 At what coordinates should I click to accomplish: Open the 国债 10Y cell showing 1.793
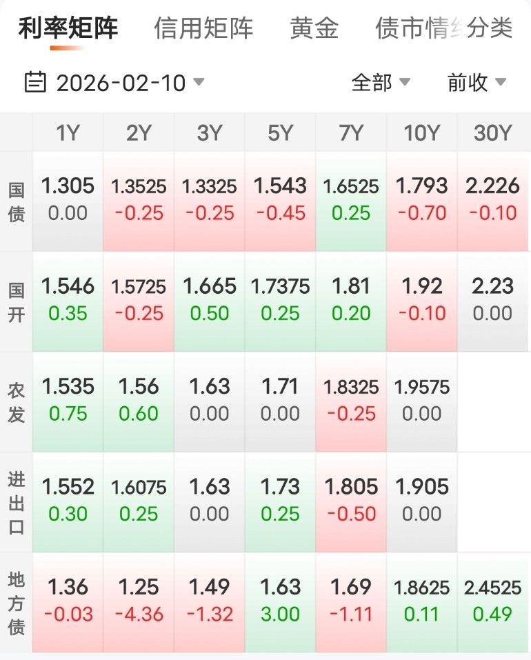(x=421, y=200)
